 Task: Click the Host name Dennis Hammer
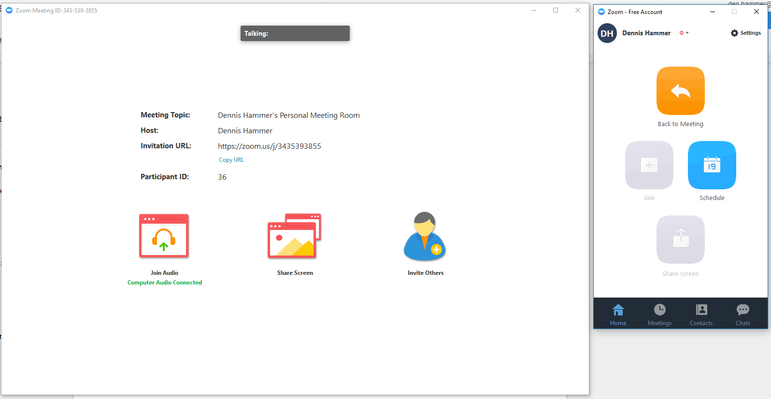245,131
